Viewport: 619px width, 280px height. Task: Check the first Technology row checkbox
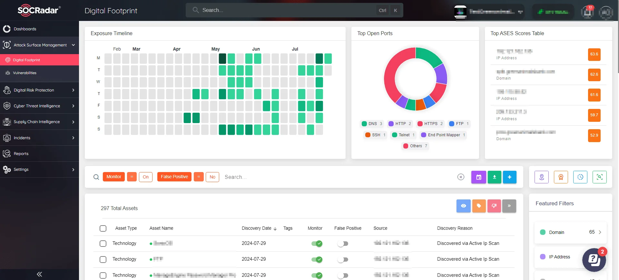(103, 244)
